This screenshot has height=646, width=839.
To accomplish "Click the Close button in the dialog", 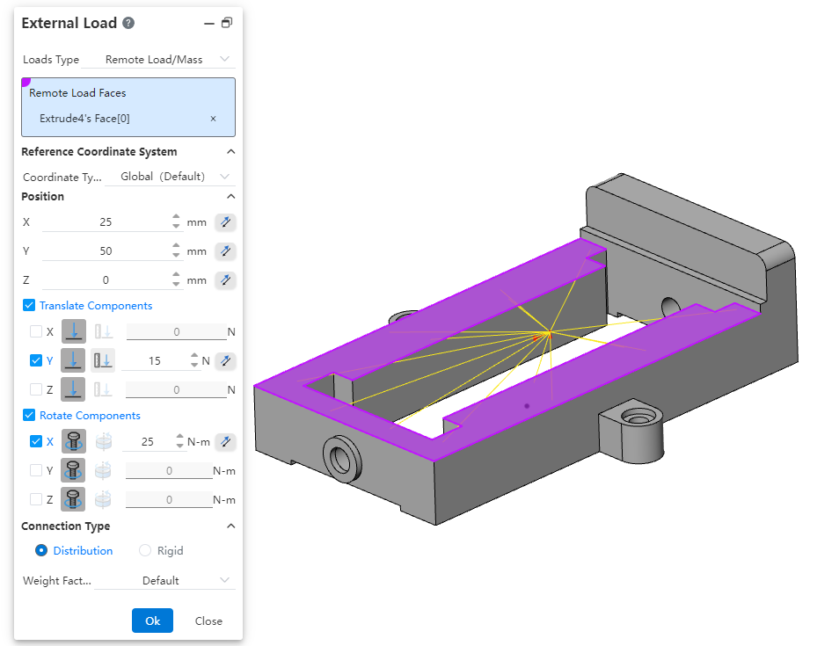I will tap(208, 621).
